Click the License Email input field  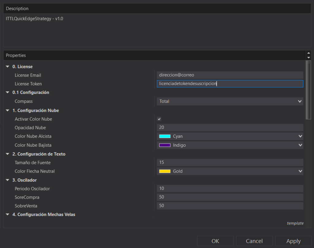pyautogui.click(x=230, y=75)
